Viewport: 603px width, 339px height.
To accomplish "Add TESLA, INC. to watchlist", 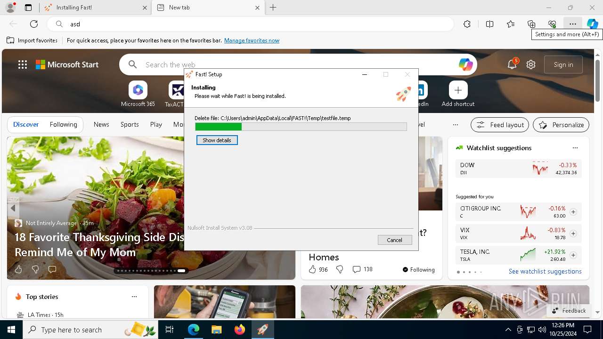I will coord(573,255).
